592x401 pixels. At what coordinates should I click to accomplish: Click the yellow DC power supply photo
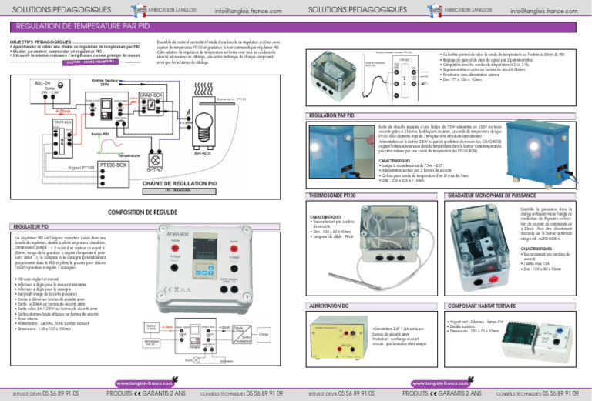pyautogui.click(x=339, y=338)
